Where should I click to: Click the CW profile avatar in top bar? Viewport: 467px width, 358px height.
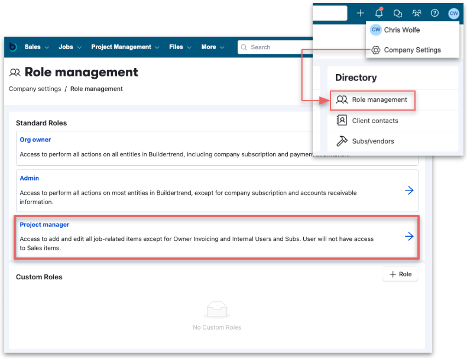(x=453, y=13)
